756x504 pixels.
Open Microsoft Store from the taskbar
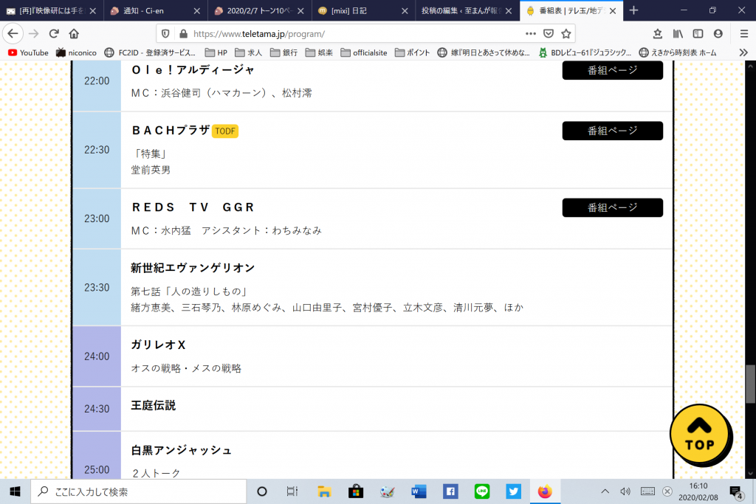click(x=356, y=491)
